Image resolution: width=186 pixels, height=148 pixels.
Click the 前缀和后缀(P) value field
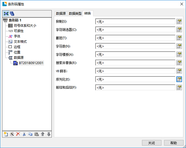click(135, 87)
